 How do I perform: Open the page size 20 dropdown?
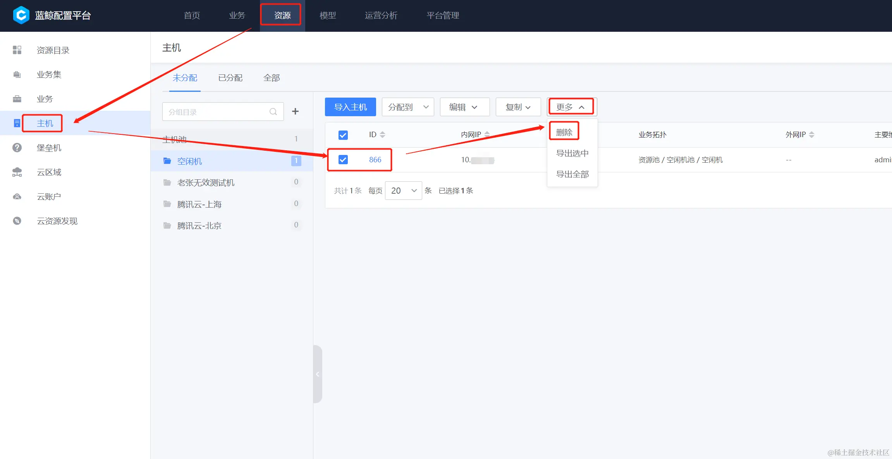point(403,191)
